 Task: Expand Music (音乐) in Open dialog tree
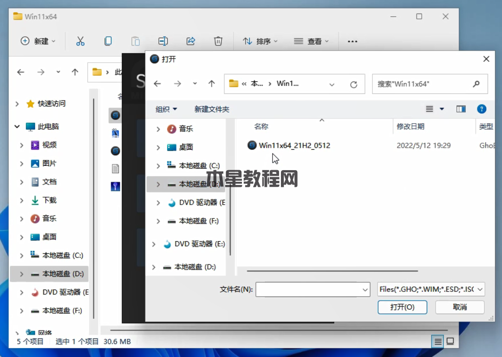coord(158,129)
